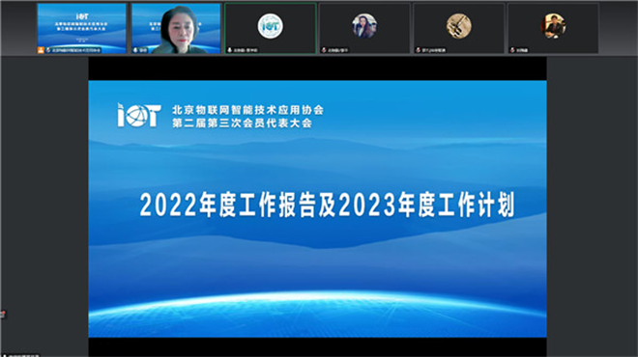Open the woman's live video thumbnail
Screen dimensions: 638x357
click(x=176, y=28)
